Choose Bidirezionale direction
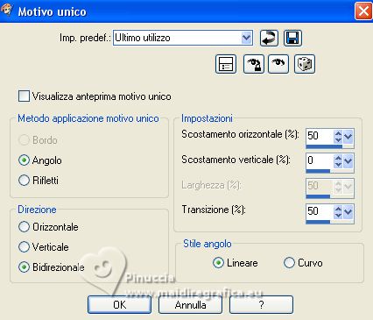The width and height of the screenshot is (373, 320). (24, 267)
